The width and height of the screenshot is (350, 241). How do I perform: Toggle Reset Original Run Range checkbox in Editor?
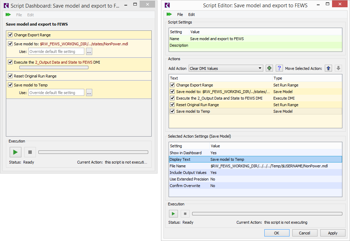point(172,104)
